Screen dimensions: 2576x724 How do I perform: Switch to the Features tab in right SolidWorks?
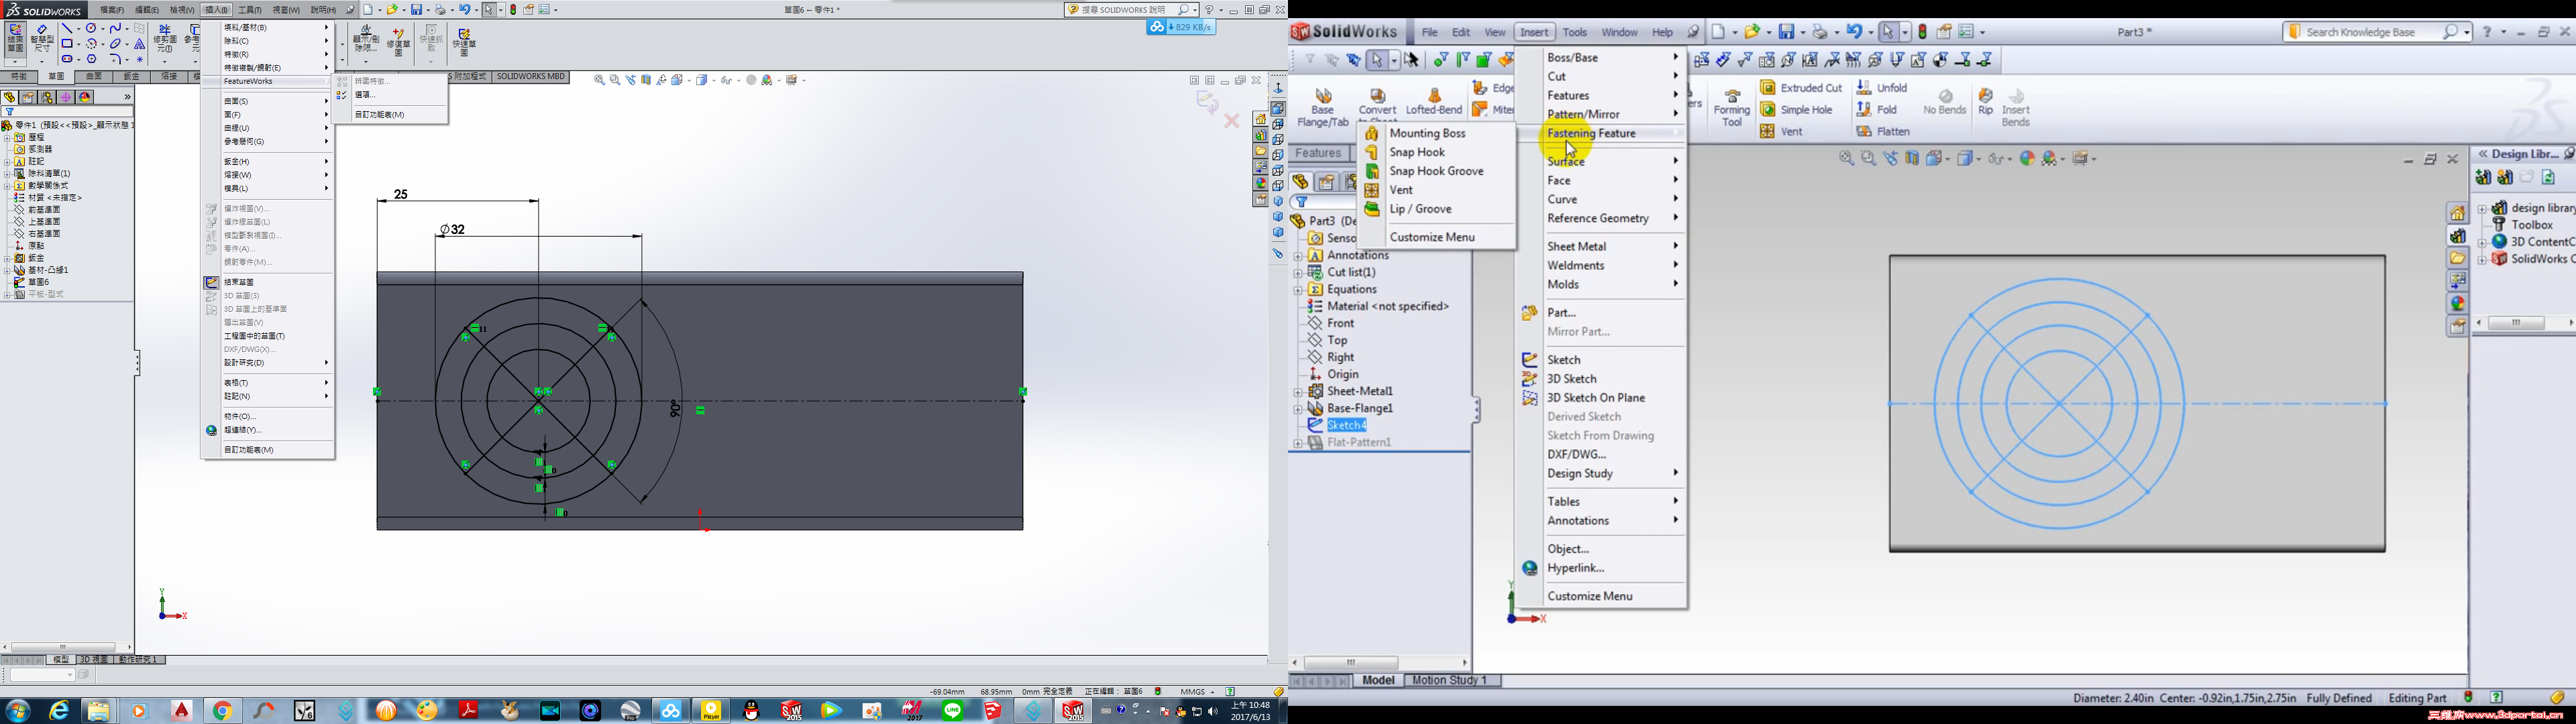(x=1318, y=154)
